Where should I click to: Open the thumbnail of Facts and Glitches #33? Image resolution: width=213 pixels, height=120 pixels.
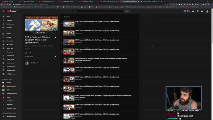coord(69,24)
